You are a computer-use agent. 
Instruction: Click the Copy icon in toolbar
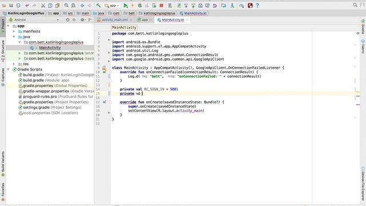50,5
